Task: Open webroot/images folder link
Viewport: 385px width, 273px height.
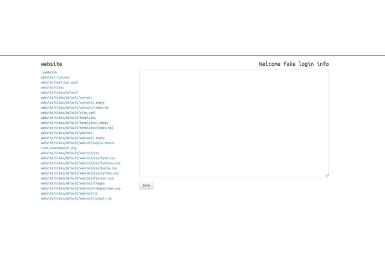Action: click(73, 183)
